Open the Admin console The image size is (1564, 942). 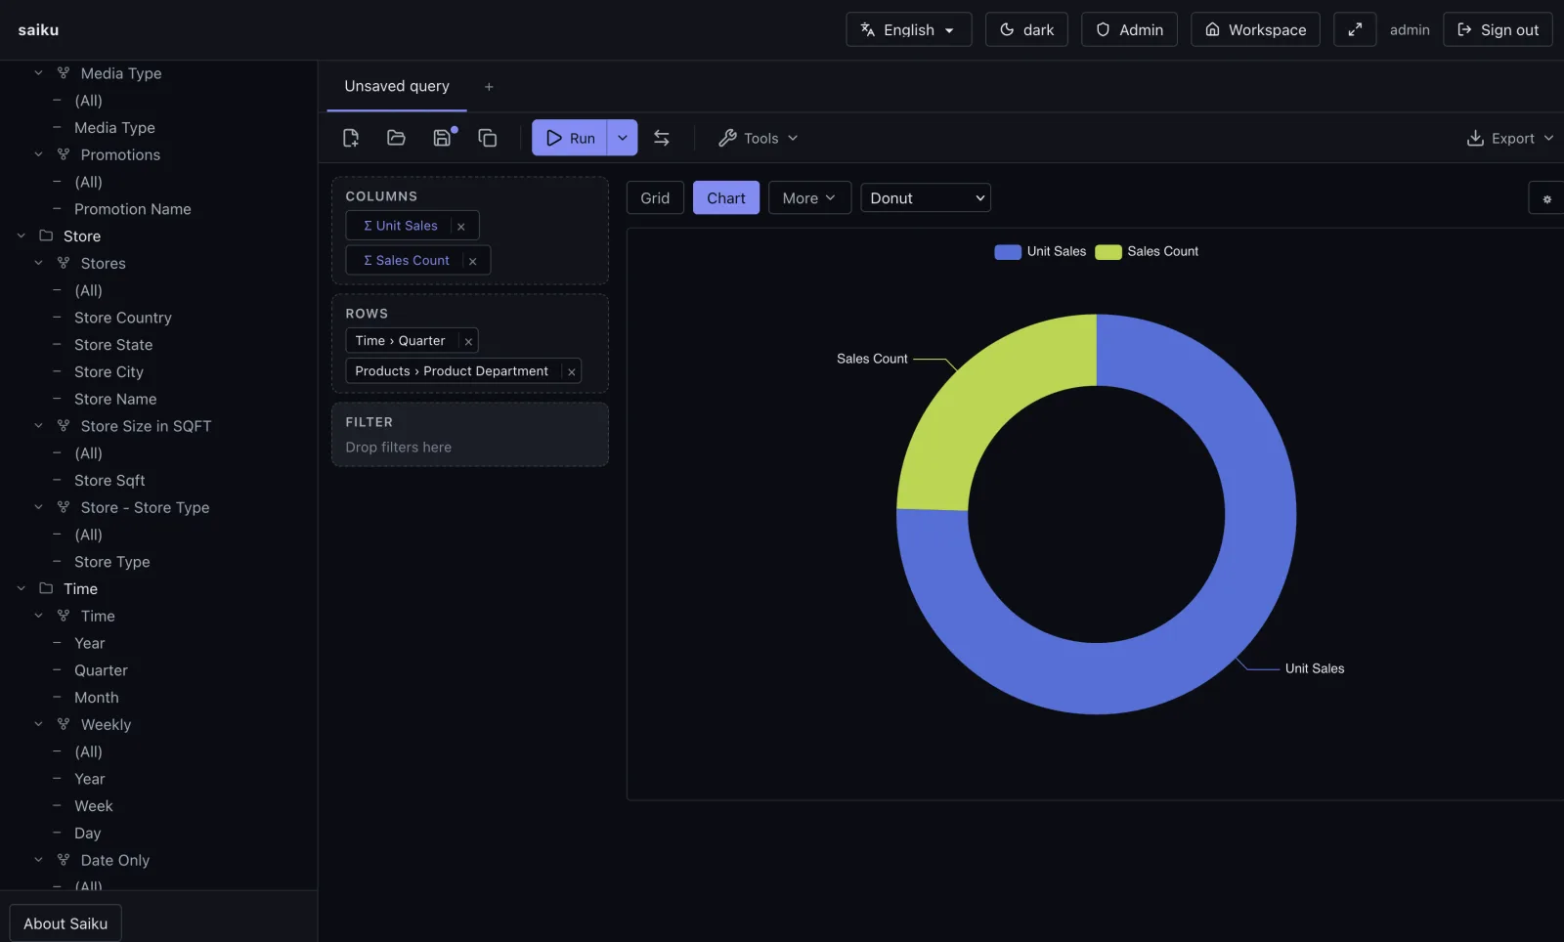coord(1129,29)
